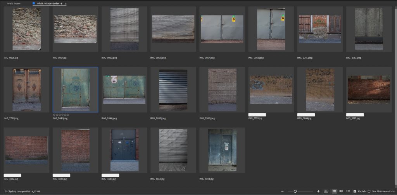397x195 pixels.
Task: Switch to thumbnail view mode
Action: coord(334,191)
